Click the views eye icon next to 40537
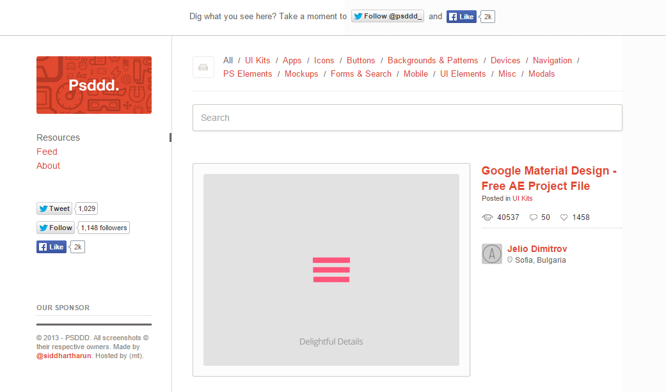 tap(487, 217)
